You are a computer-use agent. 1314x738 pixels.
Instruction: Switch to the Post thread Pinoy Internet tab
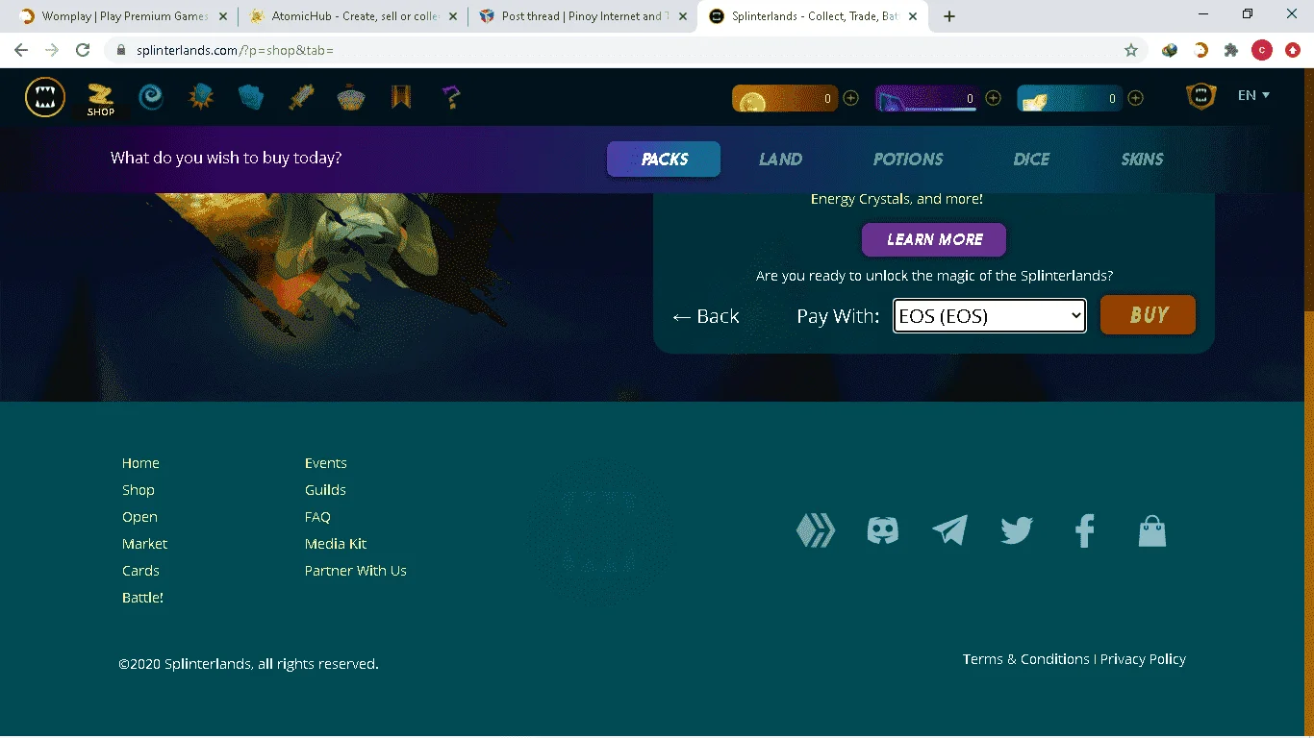tap(583, 16)
